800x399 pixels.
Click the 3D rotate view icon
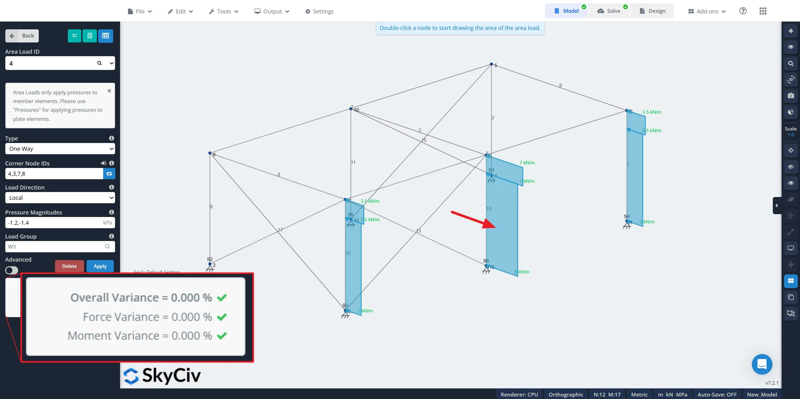coord(791,80)
